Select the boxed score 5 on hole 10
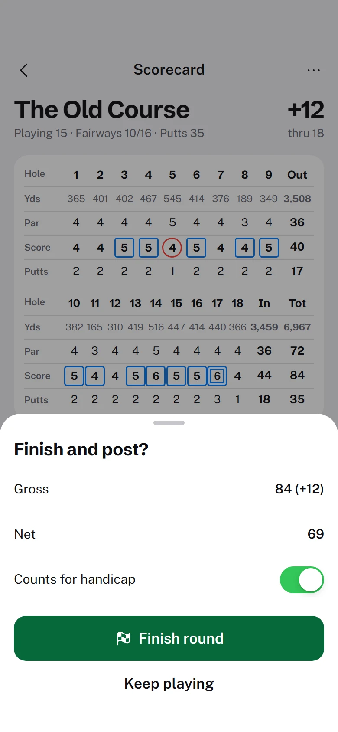Viewport: 338px width, 732px height. tap(74, 376)
